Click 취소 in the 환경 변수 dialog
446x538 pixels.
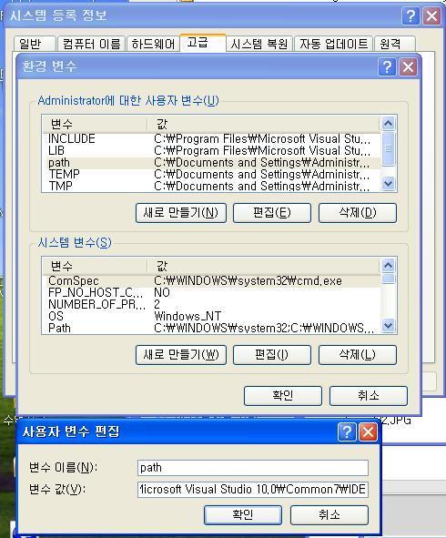click(369, 396)
